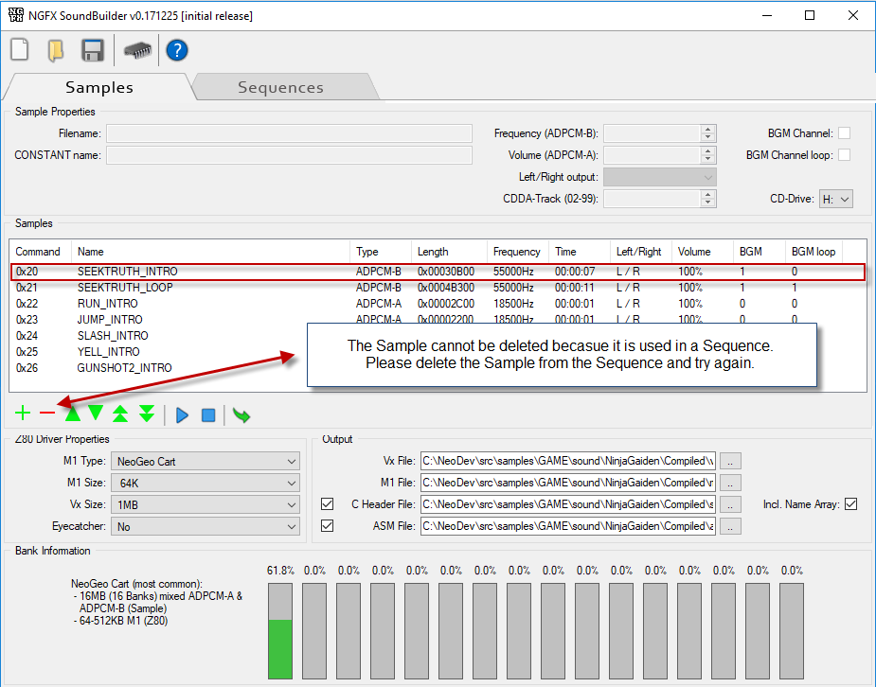The height and width of the screenshot is (687, 876).
Task: Open help with the blue question mark
Action: pos(177,50)
